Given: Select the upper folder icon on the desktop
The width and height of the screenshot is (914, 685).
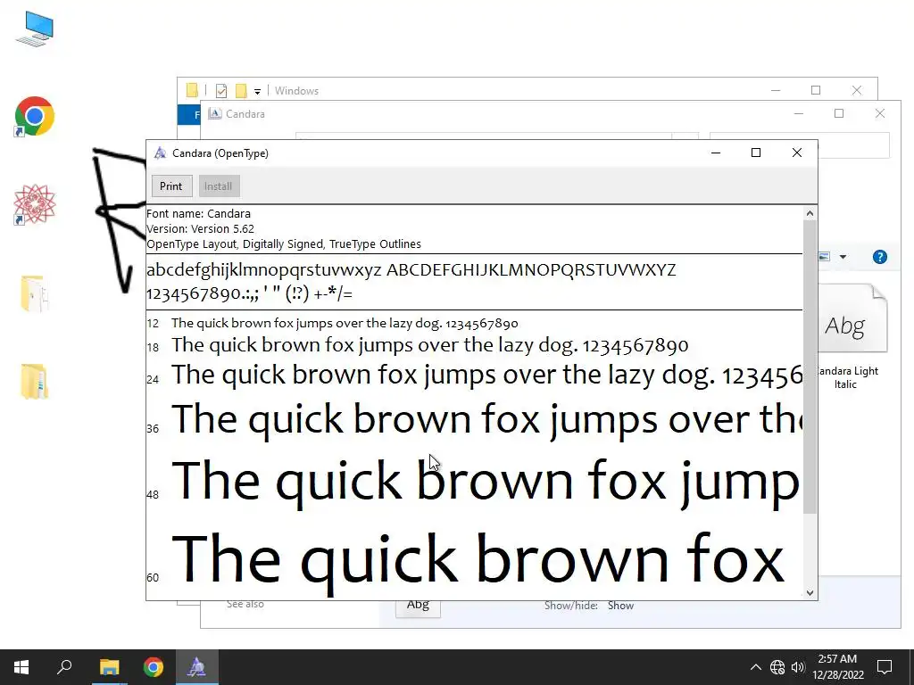Looking at the screenshot, I should pos(34,293).
